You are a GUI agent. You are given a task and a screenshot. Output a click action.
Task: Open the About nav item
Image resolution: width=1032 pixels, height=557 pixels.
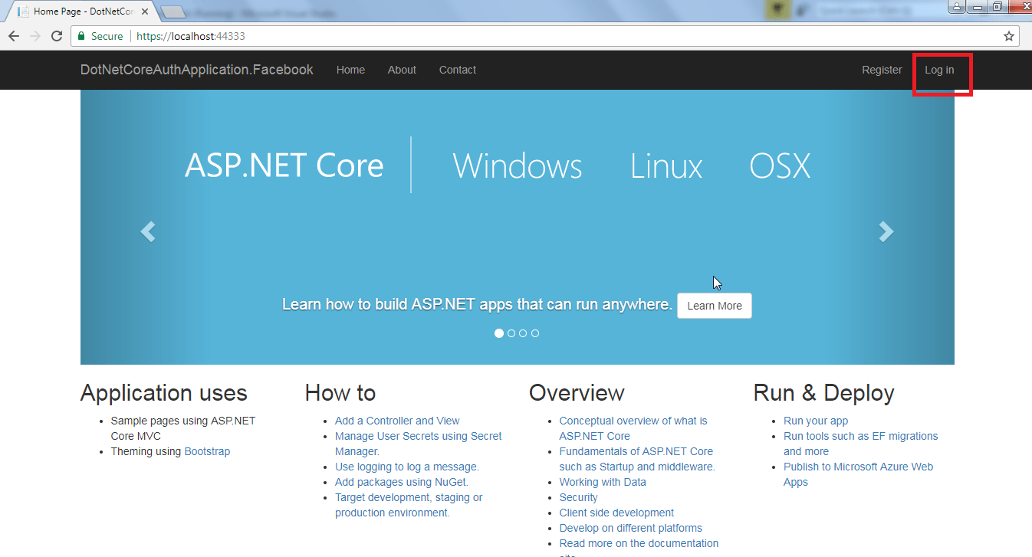402,70
